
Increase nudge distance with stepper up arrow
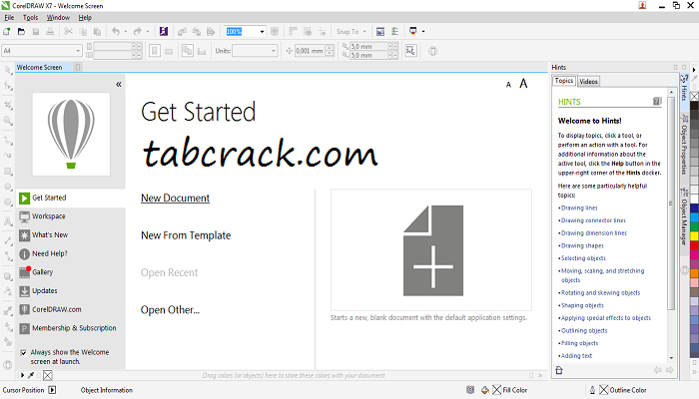[330, 48]
